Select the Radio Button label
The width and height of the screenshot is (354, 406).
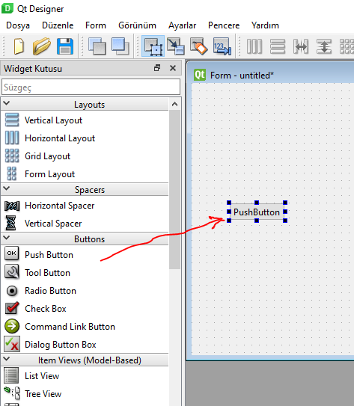point(51,291)
